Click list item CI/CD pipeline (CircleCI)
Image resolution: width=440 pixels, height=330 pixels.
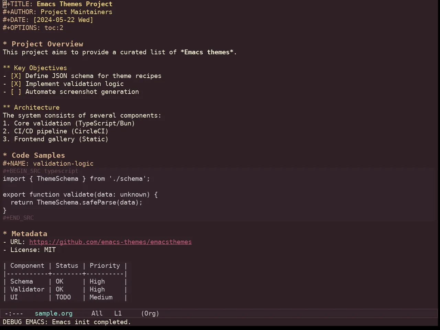(56, 131)
